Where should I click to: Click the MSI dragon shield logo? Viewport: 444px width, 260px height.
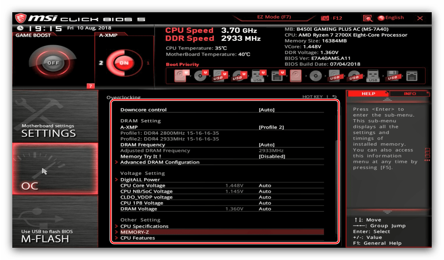point(20,19)
